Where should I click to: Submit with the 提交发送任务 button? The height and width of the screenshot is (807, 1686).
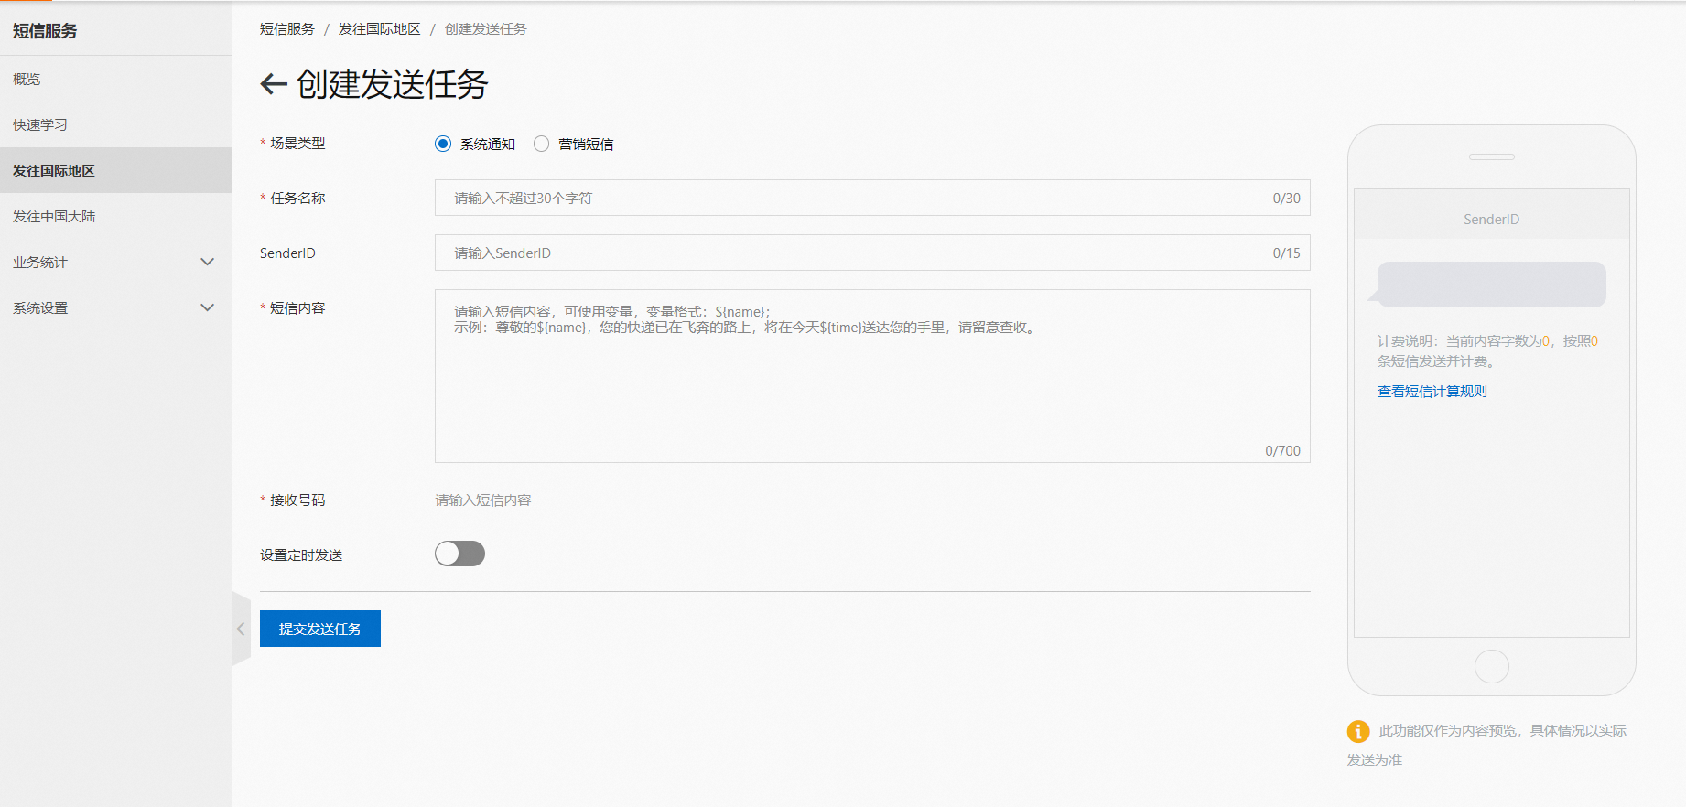[x=320, y=629]
